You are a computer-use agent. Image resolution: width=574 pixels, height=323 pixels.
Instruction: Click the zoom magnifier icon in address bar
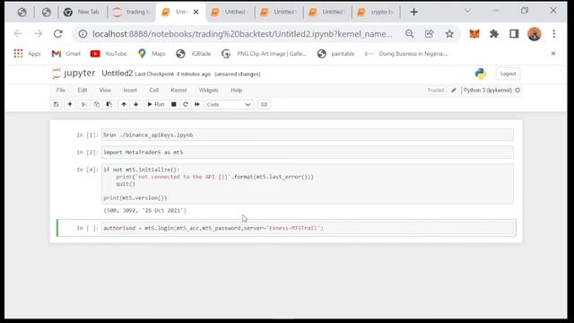[409, 34]
